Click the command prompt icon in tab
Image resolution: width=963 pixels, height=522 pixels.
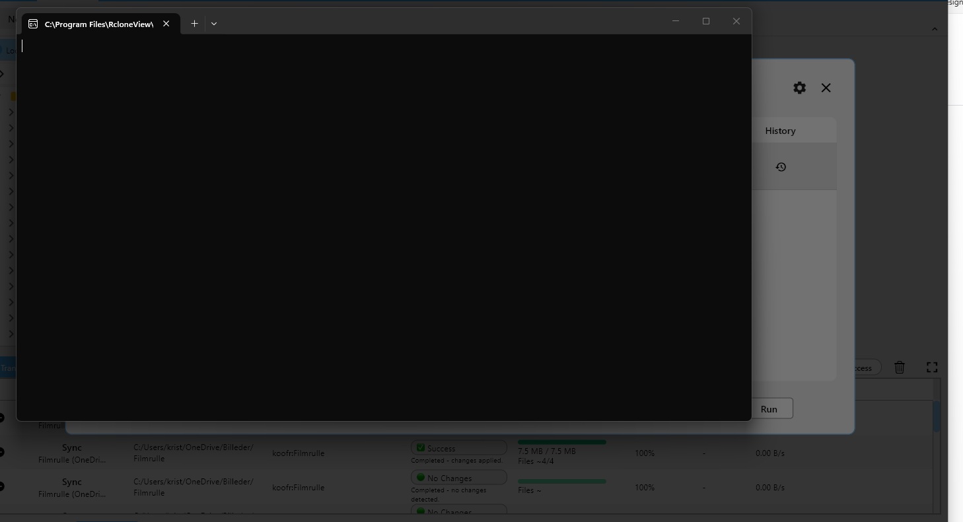pyautogui.click(x=33, y=24)
